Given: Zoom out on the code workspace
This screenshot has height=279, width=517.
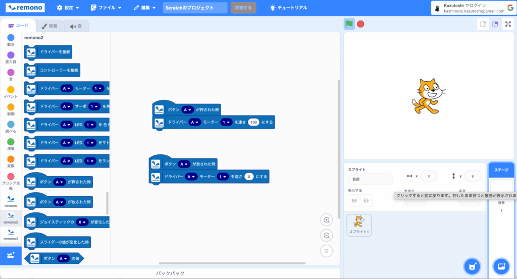Looking at the screenshot, I should 327,236.
